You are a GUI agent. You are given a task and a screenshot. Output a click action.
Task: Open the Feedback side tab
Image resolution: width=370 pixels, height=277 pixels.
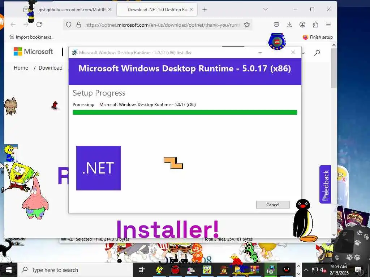pyautogui.click(x=325, y=184)
